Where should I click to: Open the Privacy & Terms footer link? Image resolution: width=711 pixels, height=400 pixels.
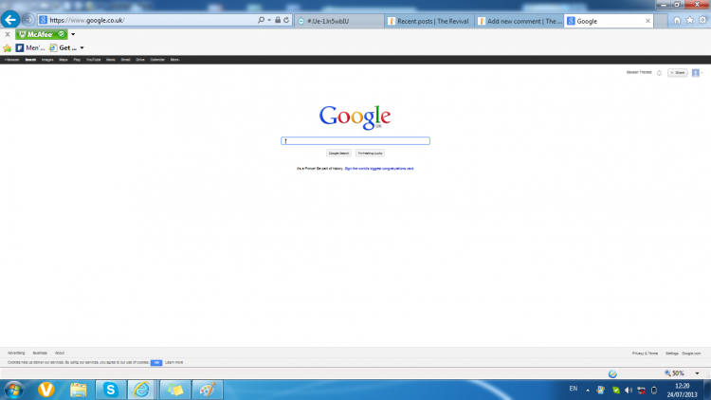tap(645, 354)
